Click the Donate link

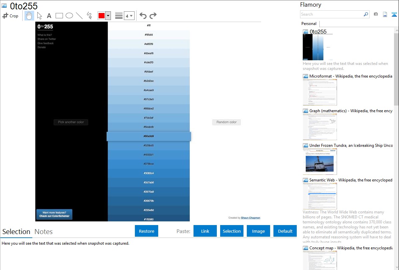tap(42, 47)
